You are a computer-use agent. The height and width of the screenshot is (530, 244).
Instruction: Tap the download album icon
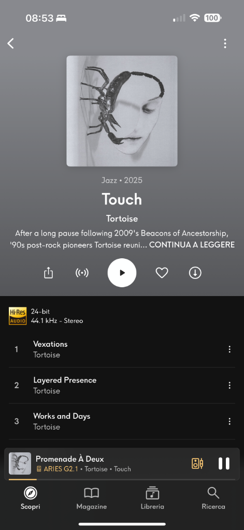click(195, 273)
